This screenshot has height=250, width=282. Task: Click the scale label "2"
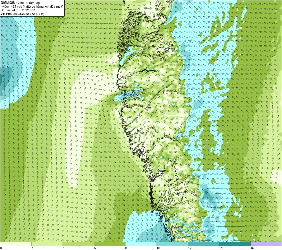[x=32, y=248]
